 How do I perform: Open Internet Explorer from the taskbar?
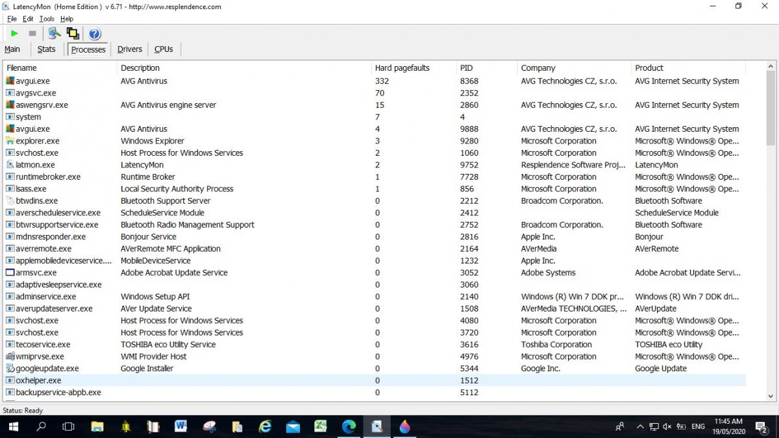(265, 426)
